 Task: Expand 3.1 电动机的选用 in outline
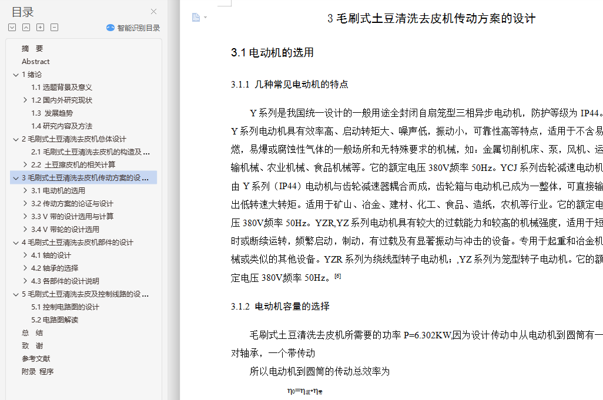(x=25, y=190)
